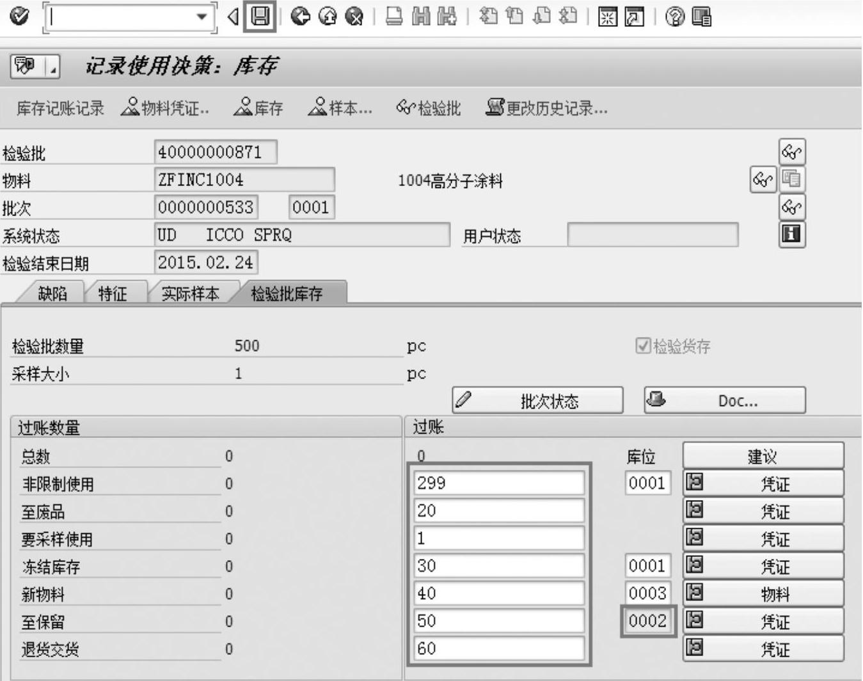This screenshot has height=681, width=863.
Task: Click the 凭证 button in 至废品 row
Action: pos(763,511)
